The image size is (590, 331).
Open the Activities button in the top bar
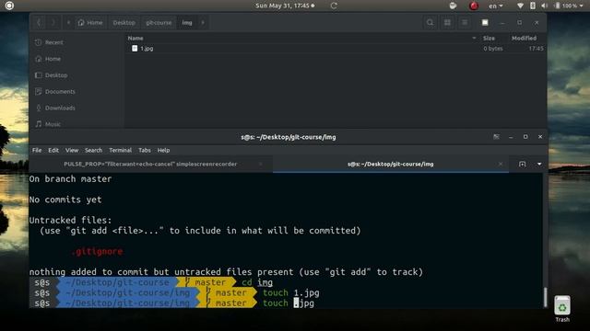(9, 6)
